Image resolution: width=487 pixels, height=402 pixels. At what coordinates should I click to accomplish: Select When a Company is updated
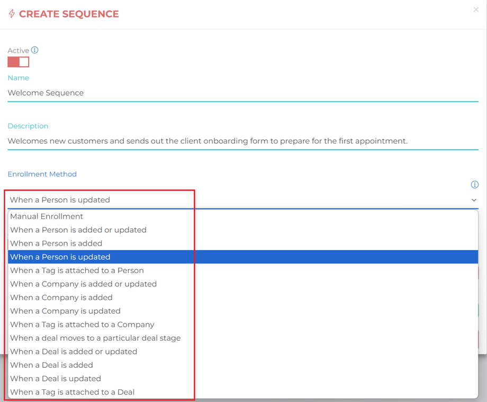click(65, 311)
